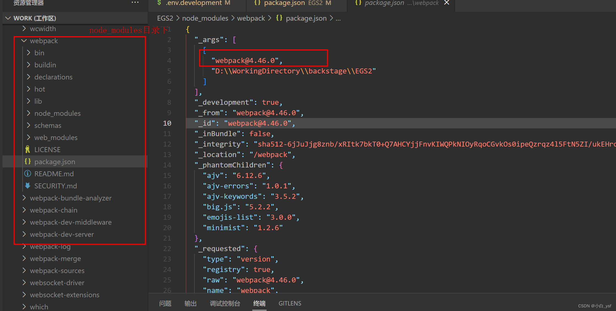
Task: Click package.json in the breadcrumb
Action: (306, 18)
